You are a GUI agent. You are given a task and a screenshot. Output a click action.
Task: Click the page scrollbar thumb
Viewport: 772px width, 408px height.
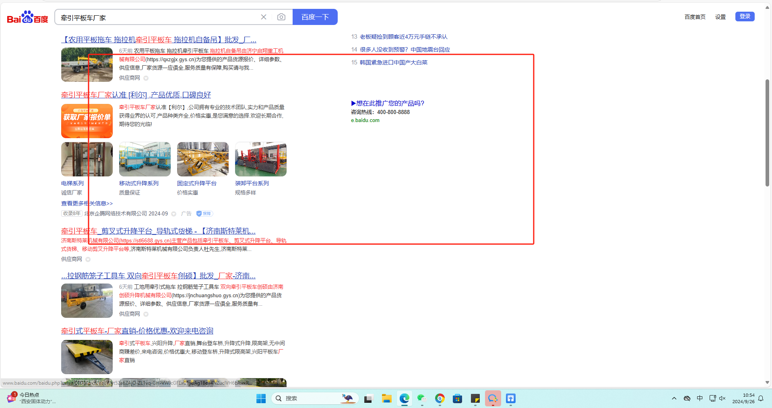click(767, 133)
